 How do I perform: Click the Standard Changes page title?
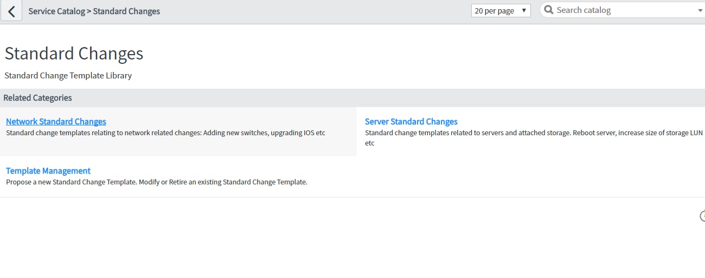[74, 54]
